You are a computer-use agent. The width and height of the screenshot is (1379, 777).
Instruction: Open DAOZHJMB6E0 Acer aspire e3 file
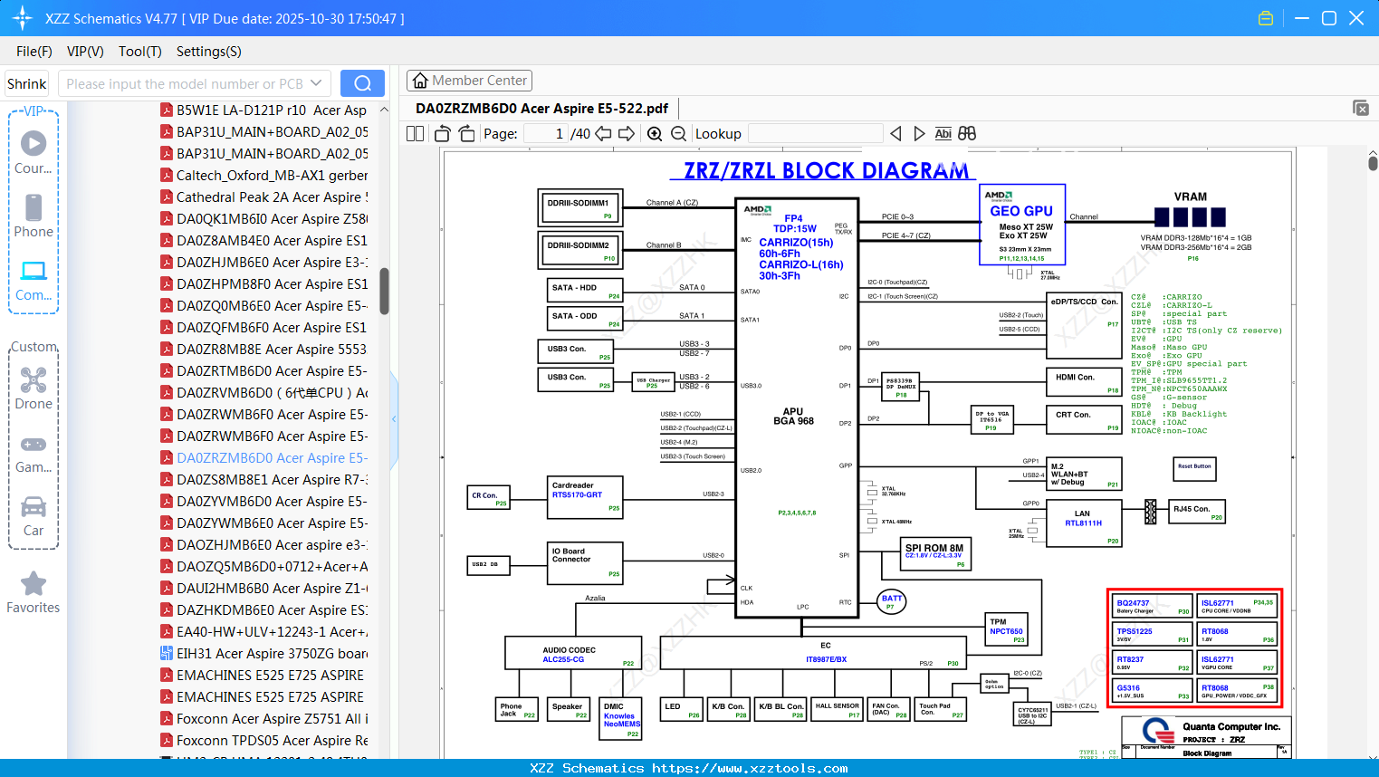[263, 545]
